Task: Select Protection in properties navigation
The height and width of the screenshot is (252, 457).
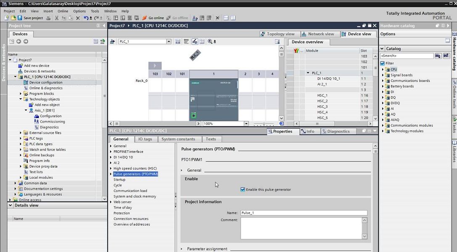Action: tap(122, 213)
